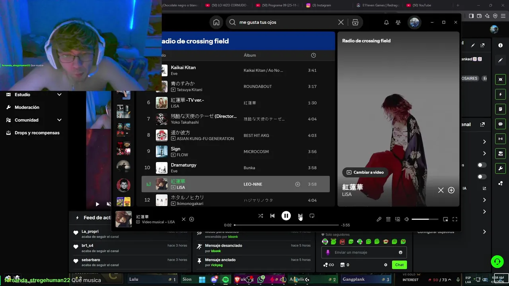
Task: Go to the previous track in Spotify
Action: (x=272, y=216)
